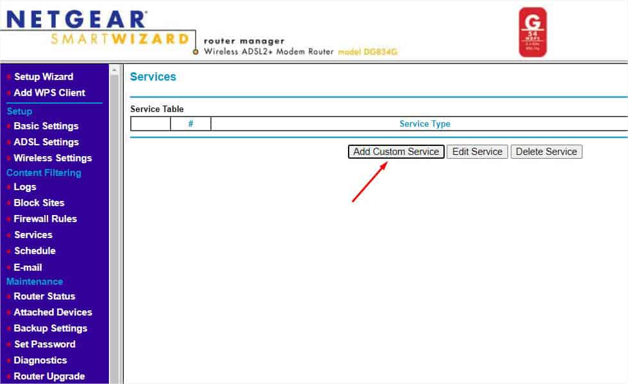Click the Setup section heading
This screenshot has height=384, width=628.
[19, 111]
